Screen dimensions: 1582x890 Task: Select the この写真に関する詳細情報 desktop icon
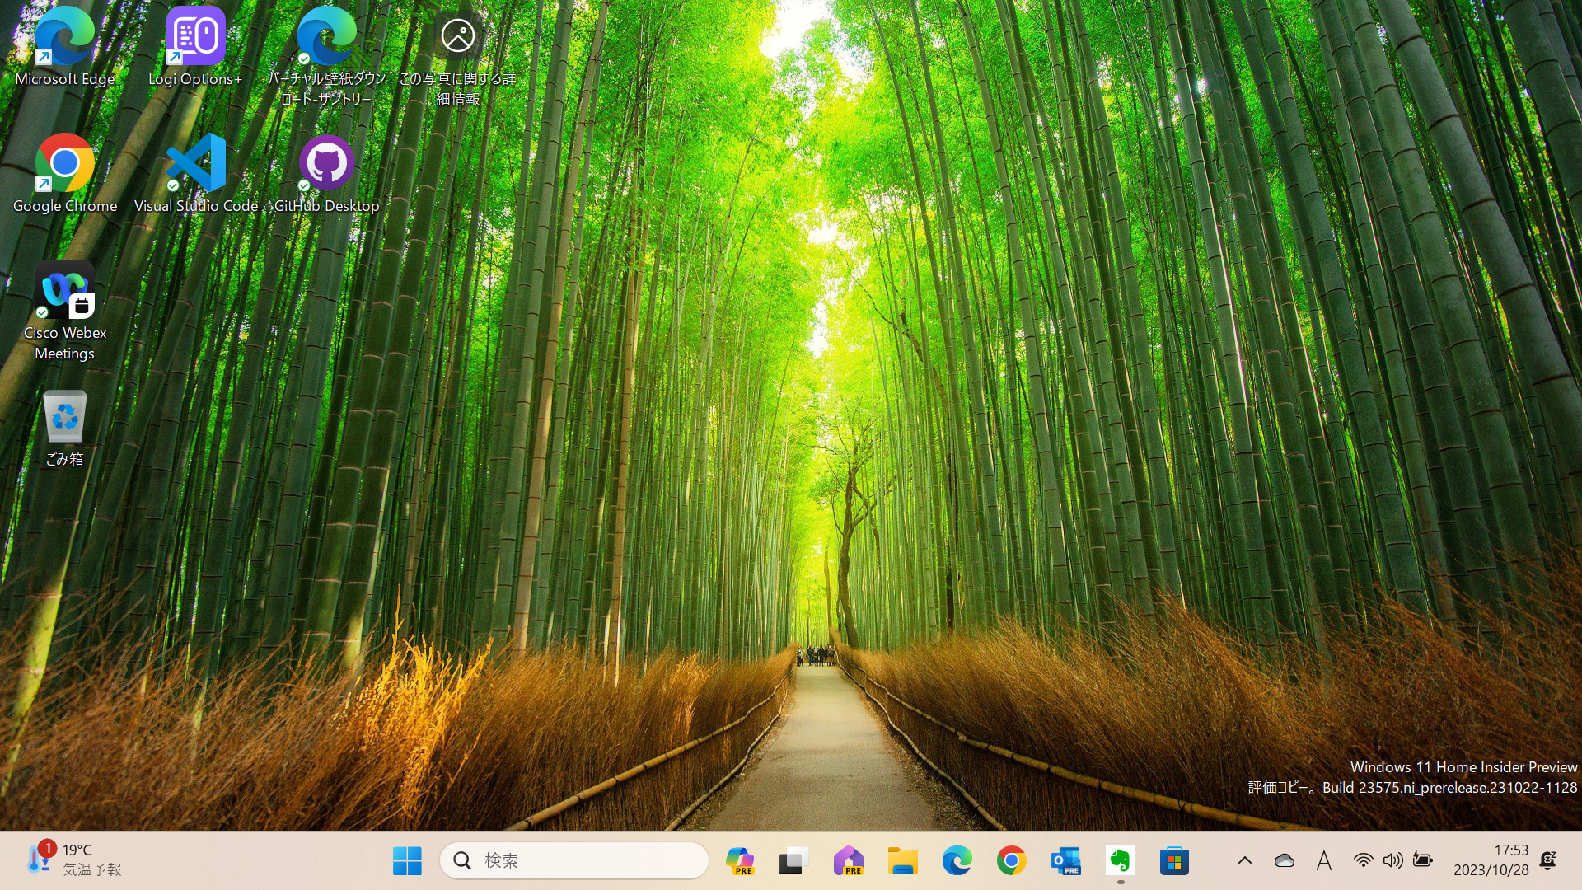pyautogui.click(x=457, y=56)
